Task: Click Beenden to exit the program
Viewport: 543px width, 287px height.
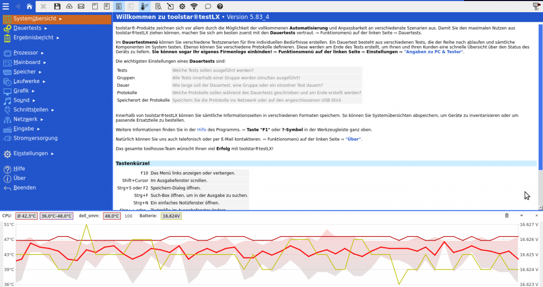Action: tap(24, 187)
